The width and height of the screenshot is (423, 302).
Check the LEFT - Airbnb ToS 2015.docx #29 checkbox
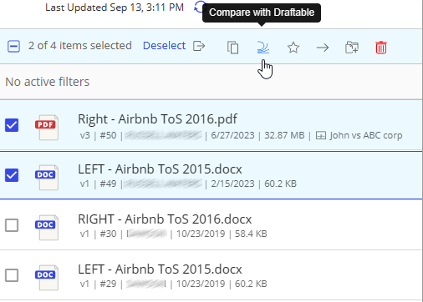(12, 275)
